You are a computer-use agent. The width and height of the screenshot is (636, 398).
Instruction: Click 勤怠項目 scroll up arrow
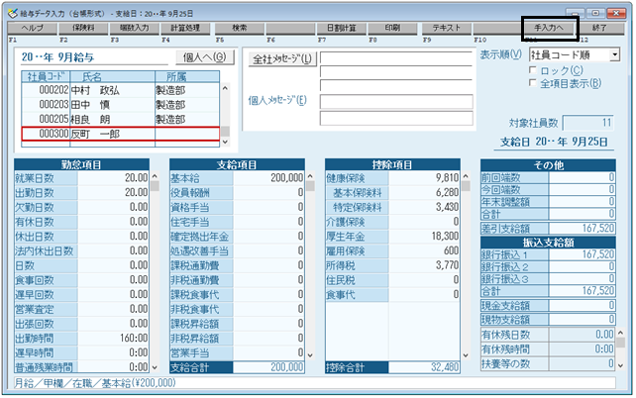155,176
